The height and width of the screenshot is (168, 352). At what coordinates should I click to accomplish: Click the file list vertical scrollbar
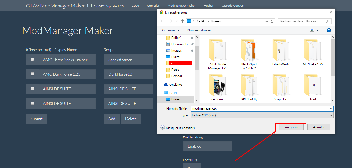tap(333, 57)
